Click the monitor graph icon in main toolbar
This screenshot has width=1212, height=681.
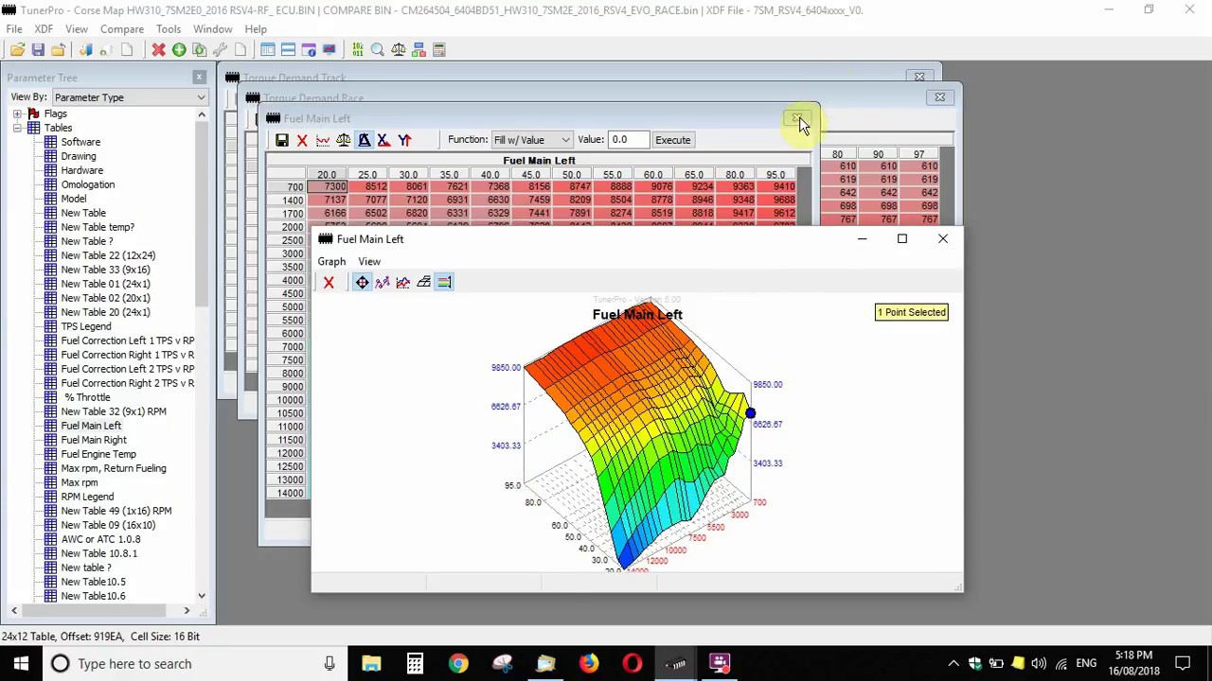329,49
